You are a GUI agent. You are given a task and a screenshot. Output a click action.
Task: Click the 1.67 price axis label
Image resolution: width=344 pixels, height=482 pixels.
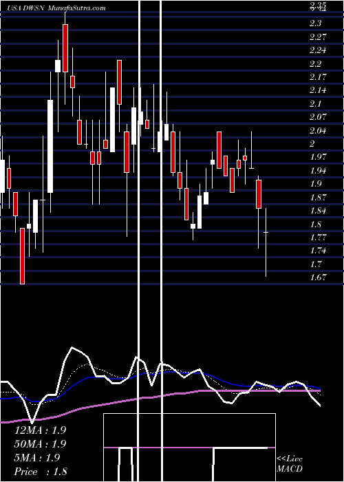pyautogui.click(x=318, y=277)
